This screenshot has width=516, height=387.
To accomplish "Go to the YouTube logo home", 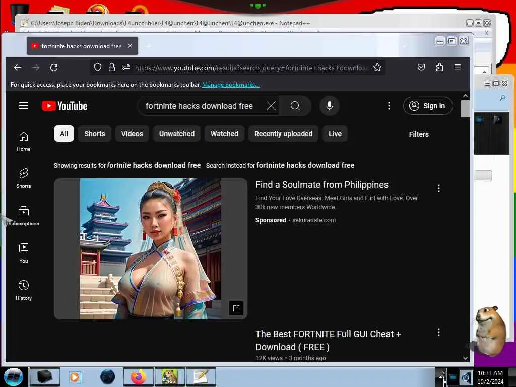I will (64, 106).
